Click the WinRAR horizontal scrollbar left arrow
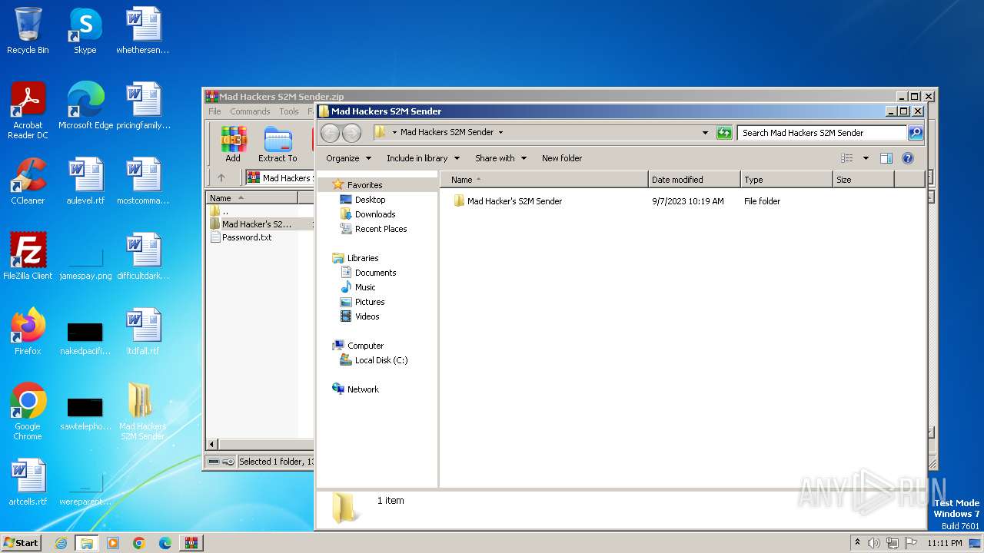 point(213,444)
